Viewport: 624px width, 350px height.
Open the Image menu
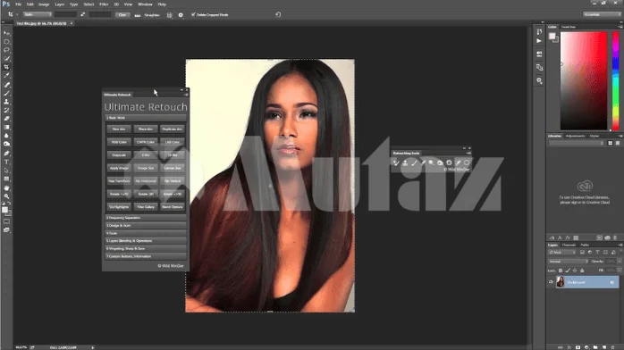44,4
